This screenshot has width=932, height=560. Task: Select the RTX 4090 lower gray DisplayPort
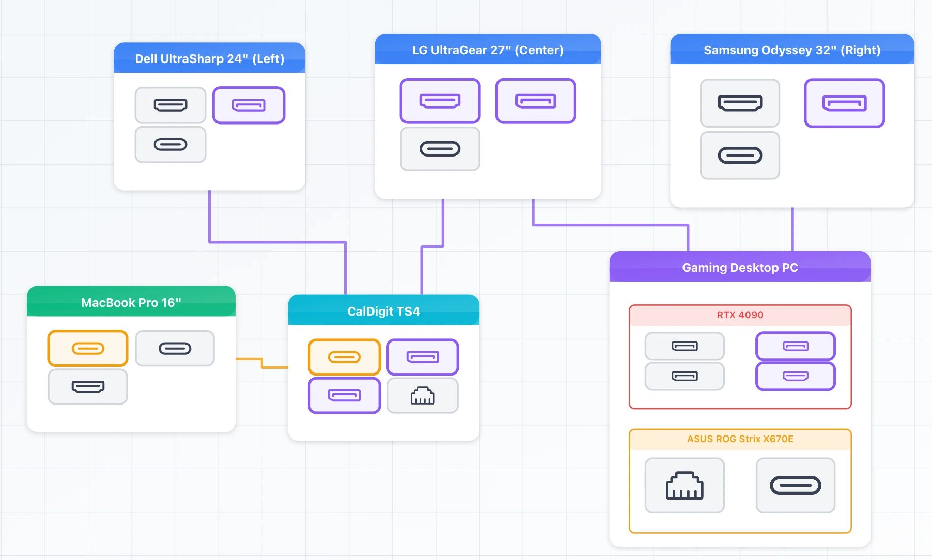685,376
